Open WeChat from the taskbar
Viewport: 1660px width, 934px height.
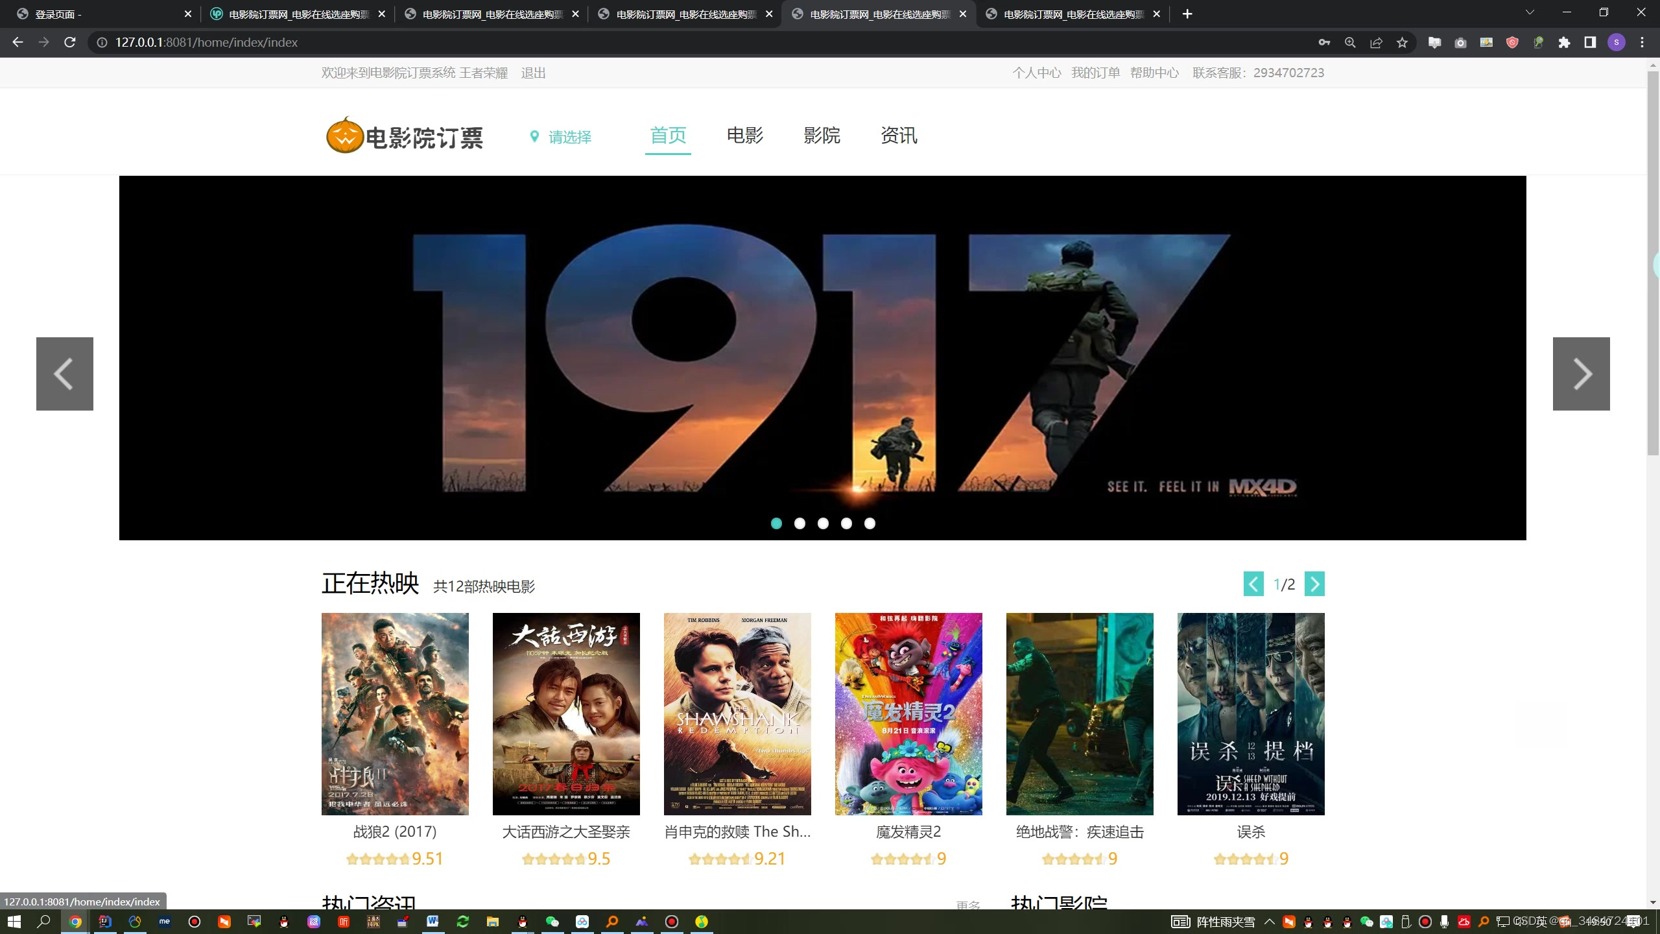click(x=552, y=921)
